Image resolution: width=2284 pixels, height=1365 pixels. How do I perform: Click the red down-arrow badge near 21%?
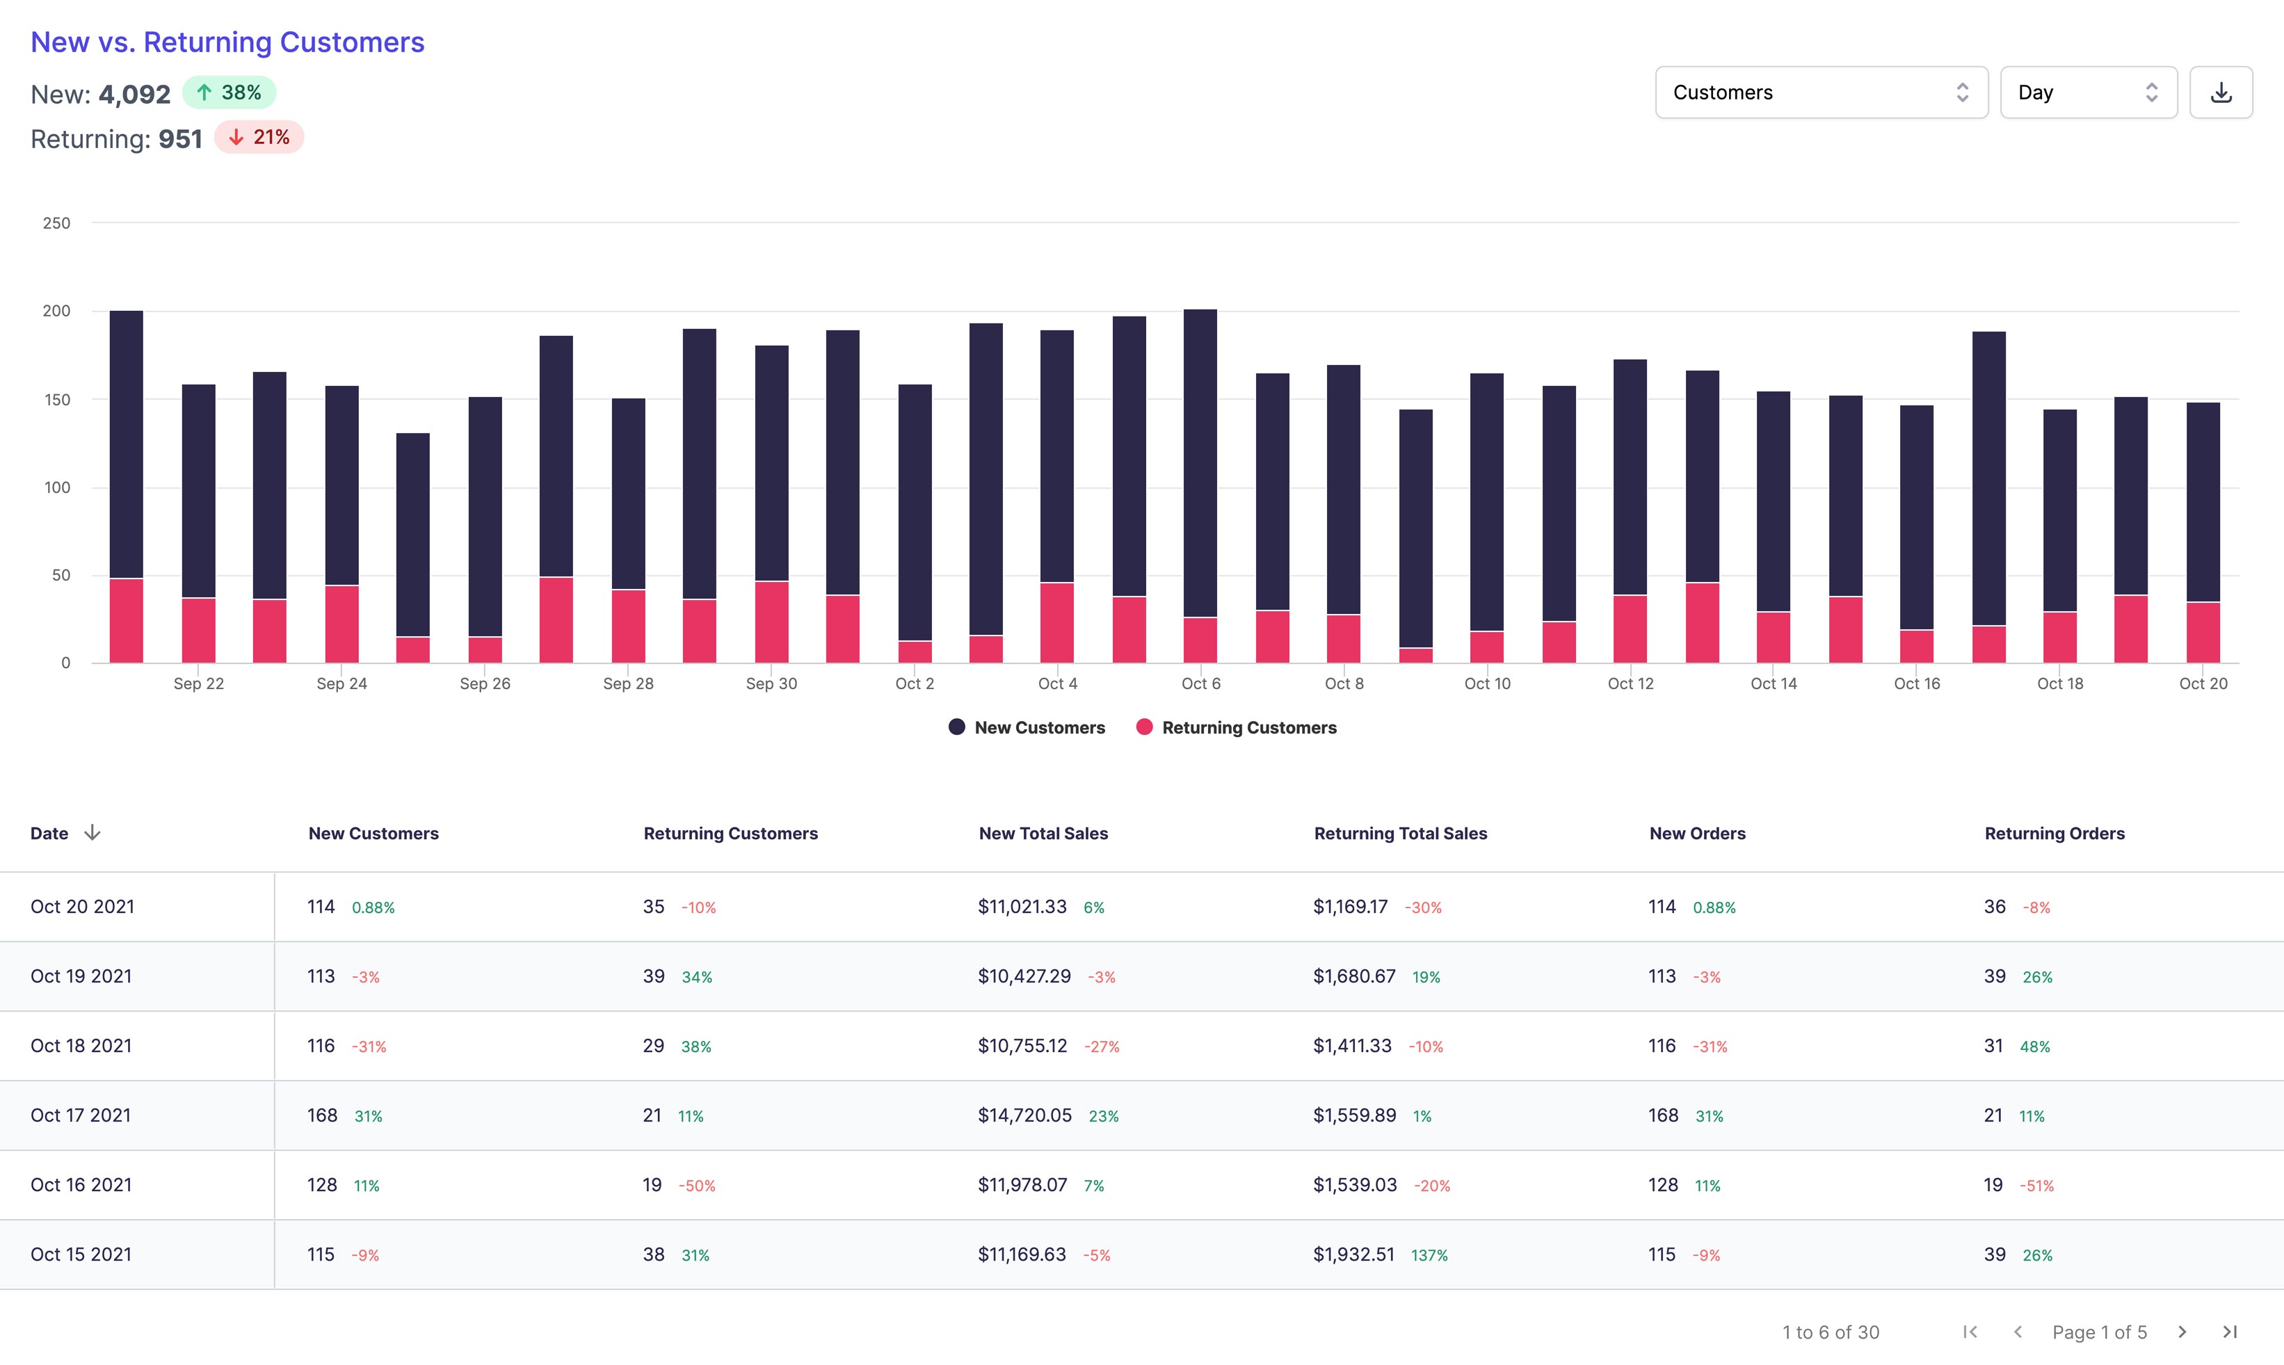[259, 137]
